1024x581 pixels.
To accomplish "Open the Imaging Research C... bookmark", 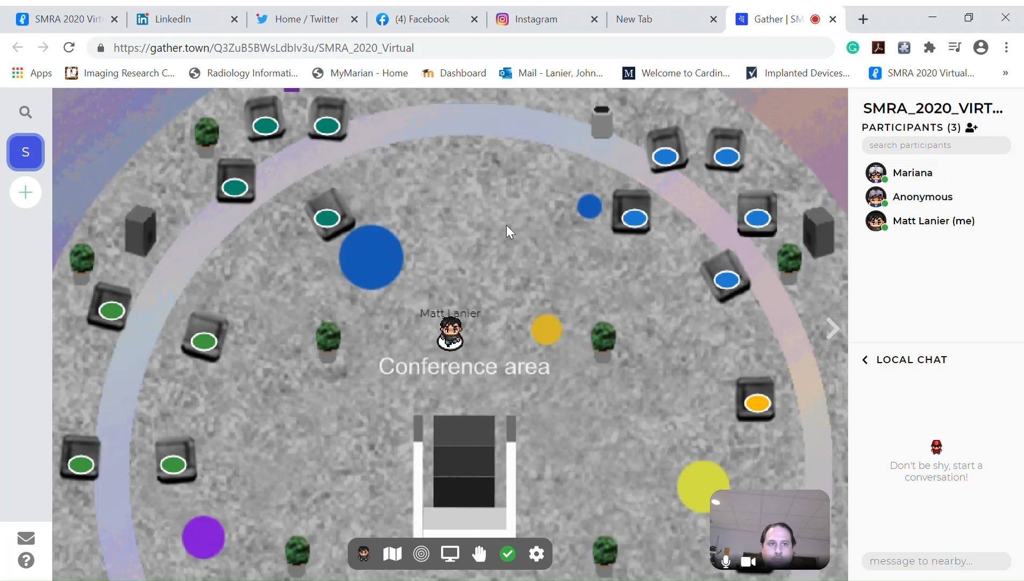I will click(120, 73).
